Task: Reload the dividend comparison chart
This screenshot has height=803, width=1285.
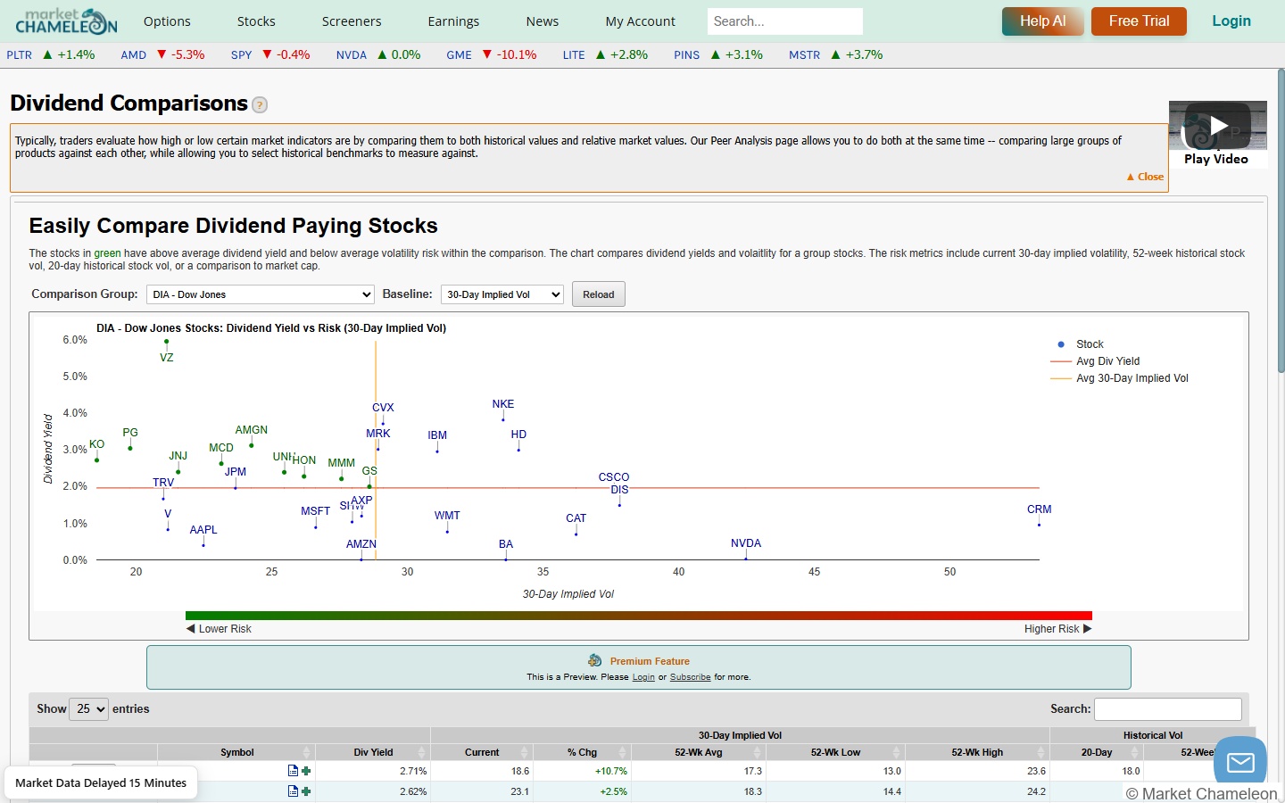Action: coord(599,294)
